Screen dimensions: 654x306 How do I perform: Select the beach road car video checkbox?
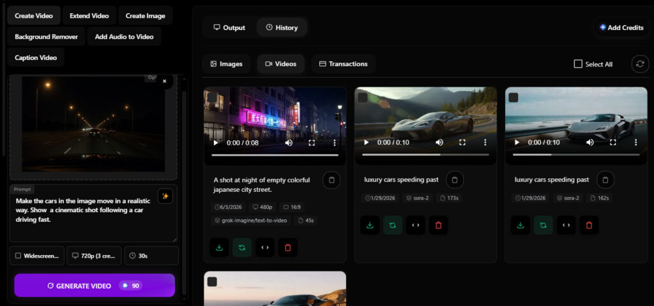[x=513, y=98]
